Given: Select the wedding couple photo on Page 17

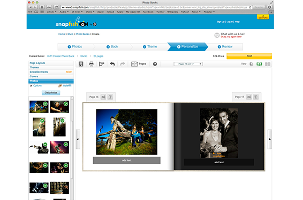Looking at the screenshot, I should [x=219, y=133].
